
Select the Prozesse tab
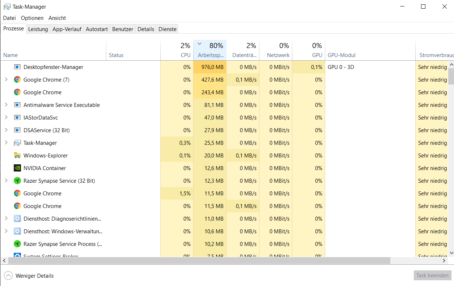point(14,29)
